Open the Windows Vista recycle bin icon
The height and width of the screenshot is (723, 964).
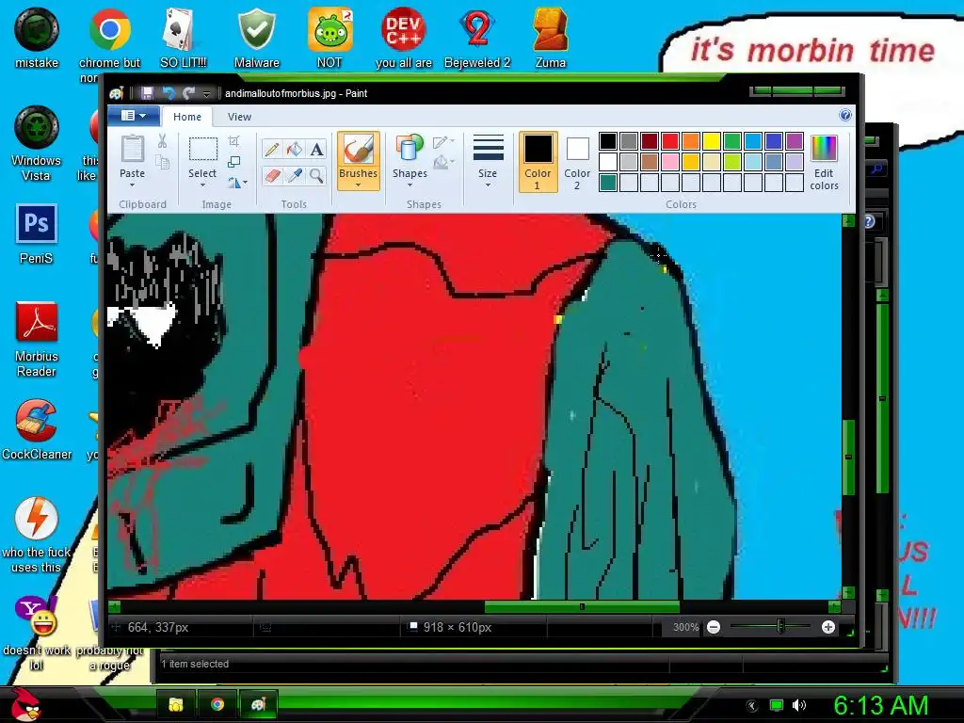click(37, 144)
